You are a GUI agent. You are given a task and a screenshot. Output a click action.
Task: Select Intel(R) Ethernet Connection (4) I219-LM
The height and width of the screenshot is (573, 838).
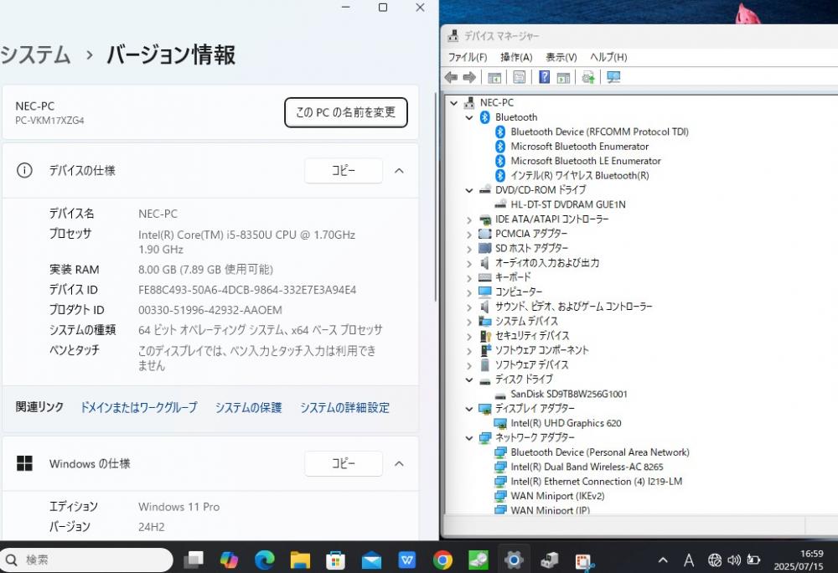coord(596,481)
